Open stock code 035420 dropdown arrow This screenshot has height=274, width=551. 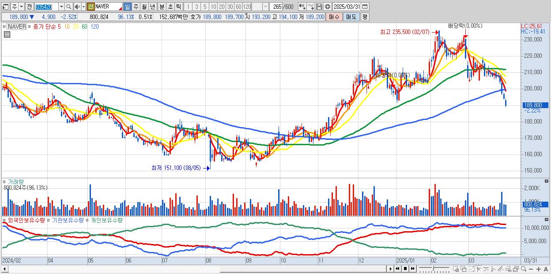[61, 7]
